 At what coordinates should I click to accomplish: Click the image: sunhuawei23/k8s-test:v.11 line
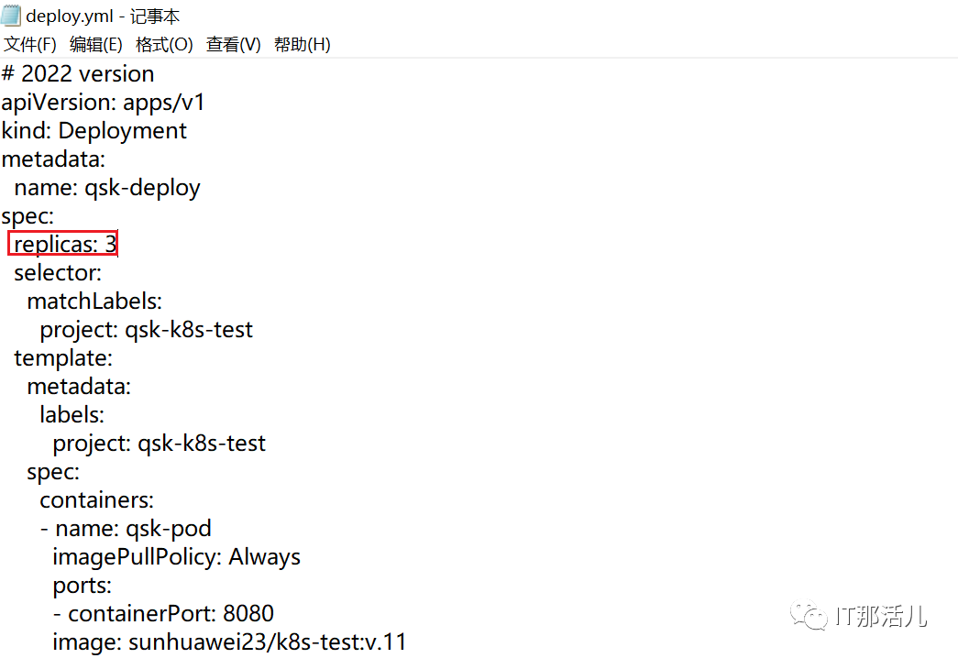[229, 642]
